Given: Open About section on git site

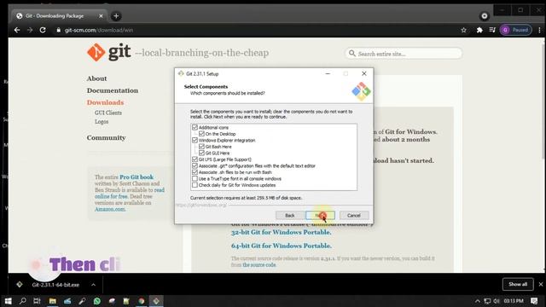Looking at the screenshot, I should pos(96,78).
